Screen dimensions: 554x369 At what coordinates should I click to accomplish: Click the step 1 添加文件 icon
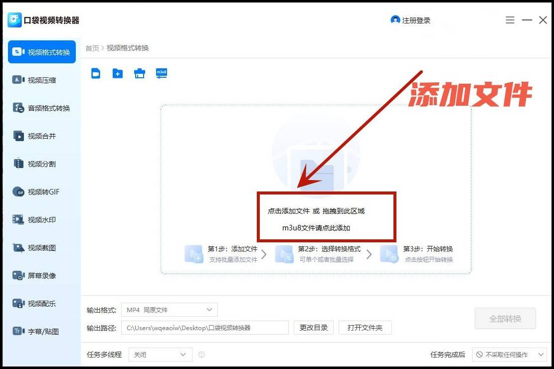(x=193, y=254)
